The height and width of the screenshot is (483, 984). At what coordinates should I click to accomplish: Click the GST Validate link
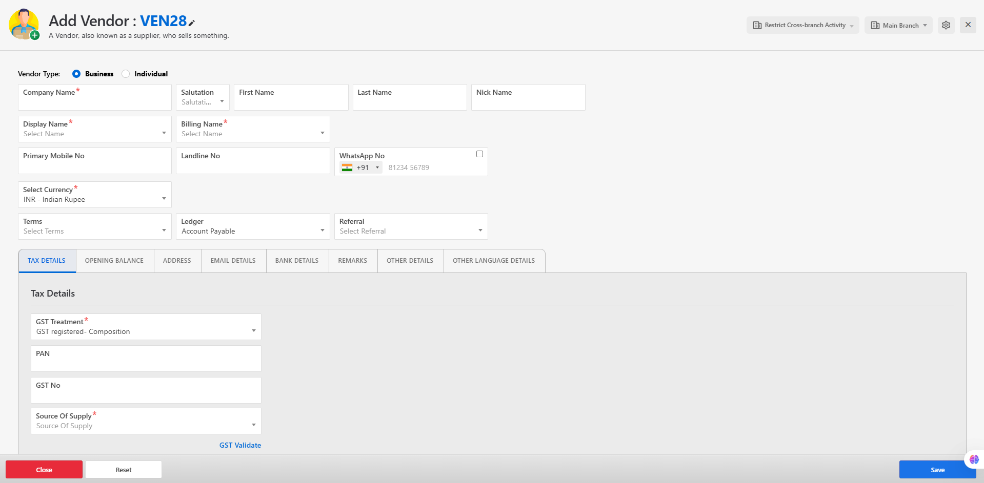click(240, 445)
